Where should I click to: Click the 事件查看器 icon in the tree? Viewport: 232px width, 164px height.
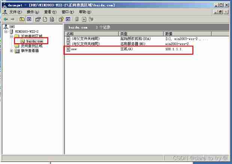point(17,51)
